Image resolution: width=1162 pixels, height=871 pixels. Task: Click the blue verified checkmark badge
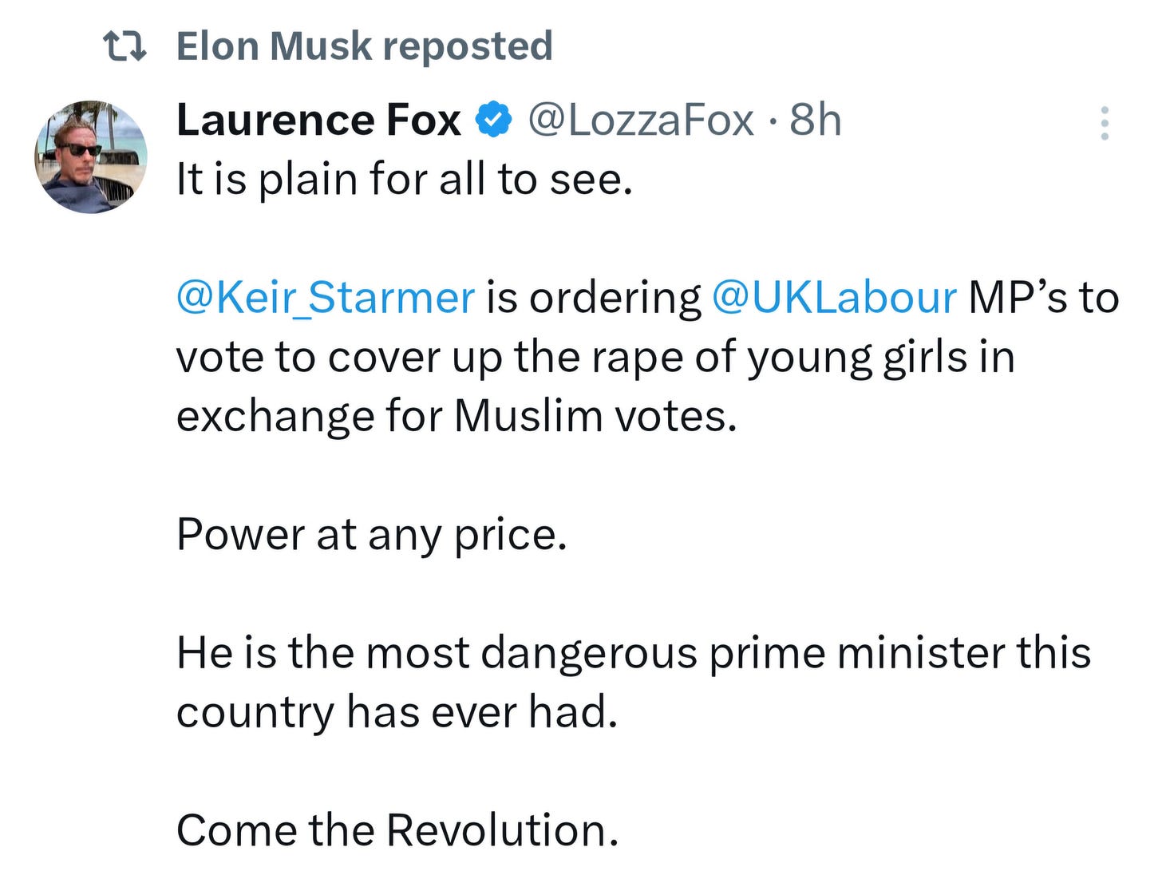click(x=494, y=121)
